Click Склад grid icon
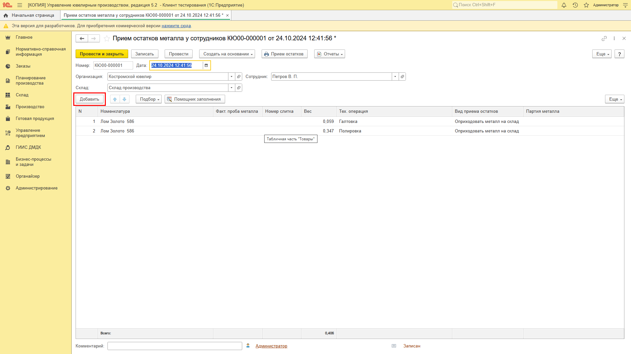Image resolution: width=631 pixels, height=354 pixels. pyautogui.click(x=8, y=95)
